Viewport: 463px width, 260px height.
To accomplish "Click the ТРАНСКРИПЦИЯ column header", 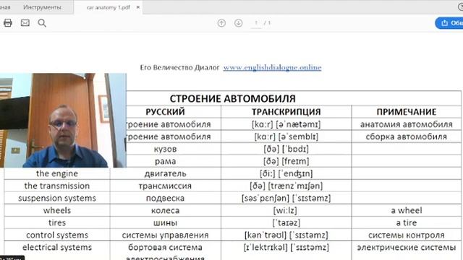I will [x=286, y=112].
